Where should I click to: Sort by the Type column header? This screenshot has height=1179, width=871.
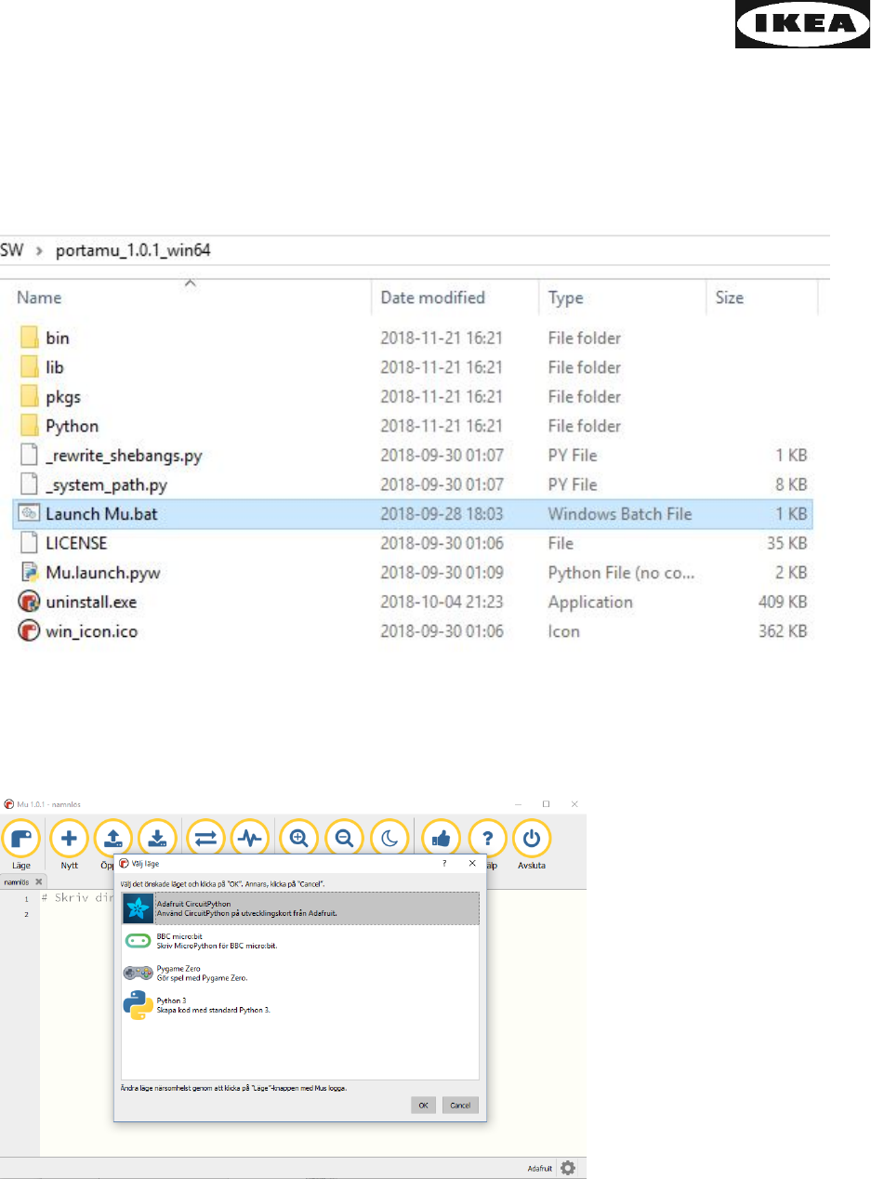(x=622, y=298)
